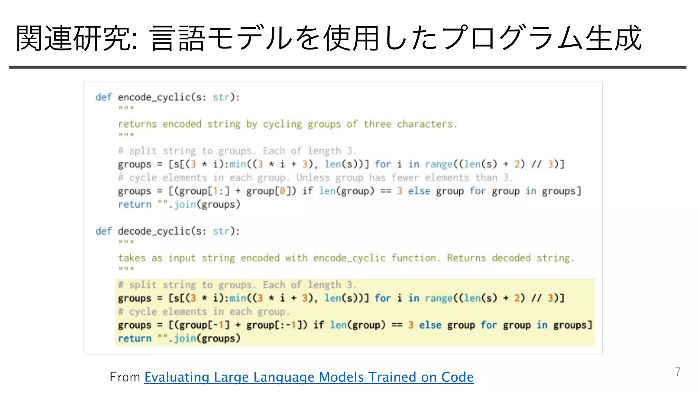699x393 pixels.
Task: Click the word 'From' before the link
Action: pyautogui.click(x=125, y=377)
